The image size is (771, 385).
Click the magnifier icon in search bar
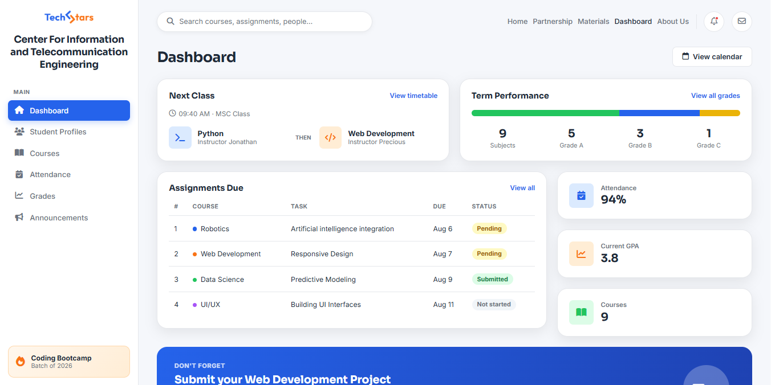[170, 22]
